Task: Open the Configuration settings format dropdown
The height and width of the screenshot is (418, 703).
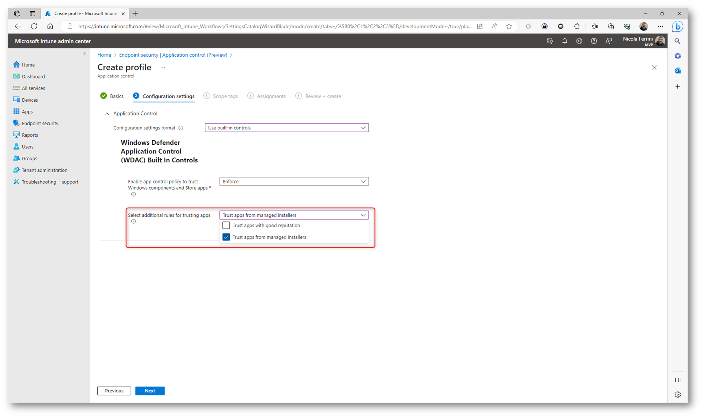Action: click(286, 128)
